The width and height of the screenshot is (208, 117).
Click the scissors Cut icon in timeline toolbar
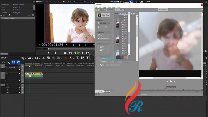[x=44, y=58]
